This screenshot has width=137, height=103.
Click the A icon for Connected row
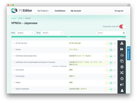click(107, 70)
